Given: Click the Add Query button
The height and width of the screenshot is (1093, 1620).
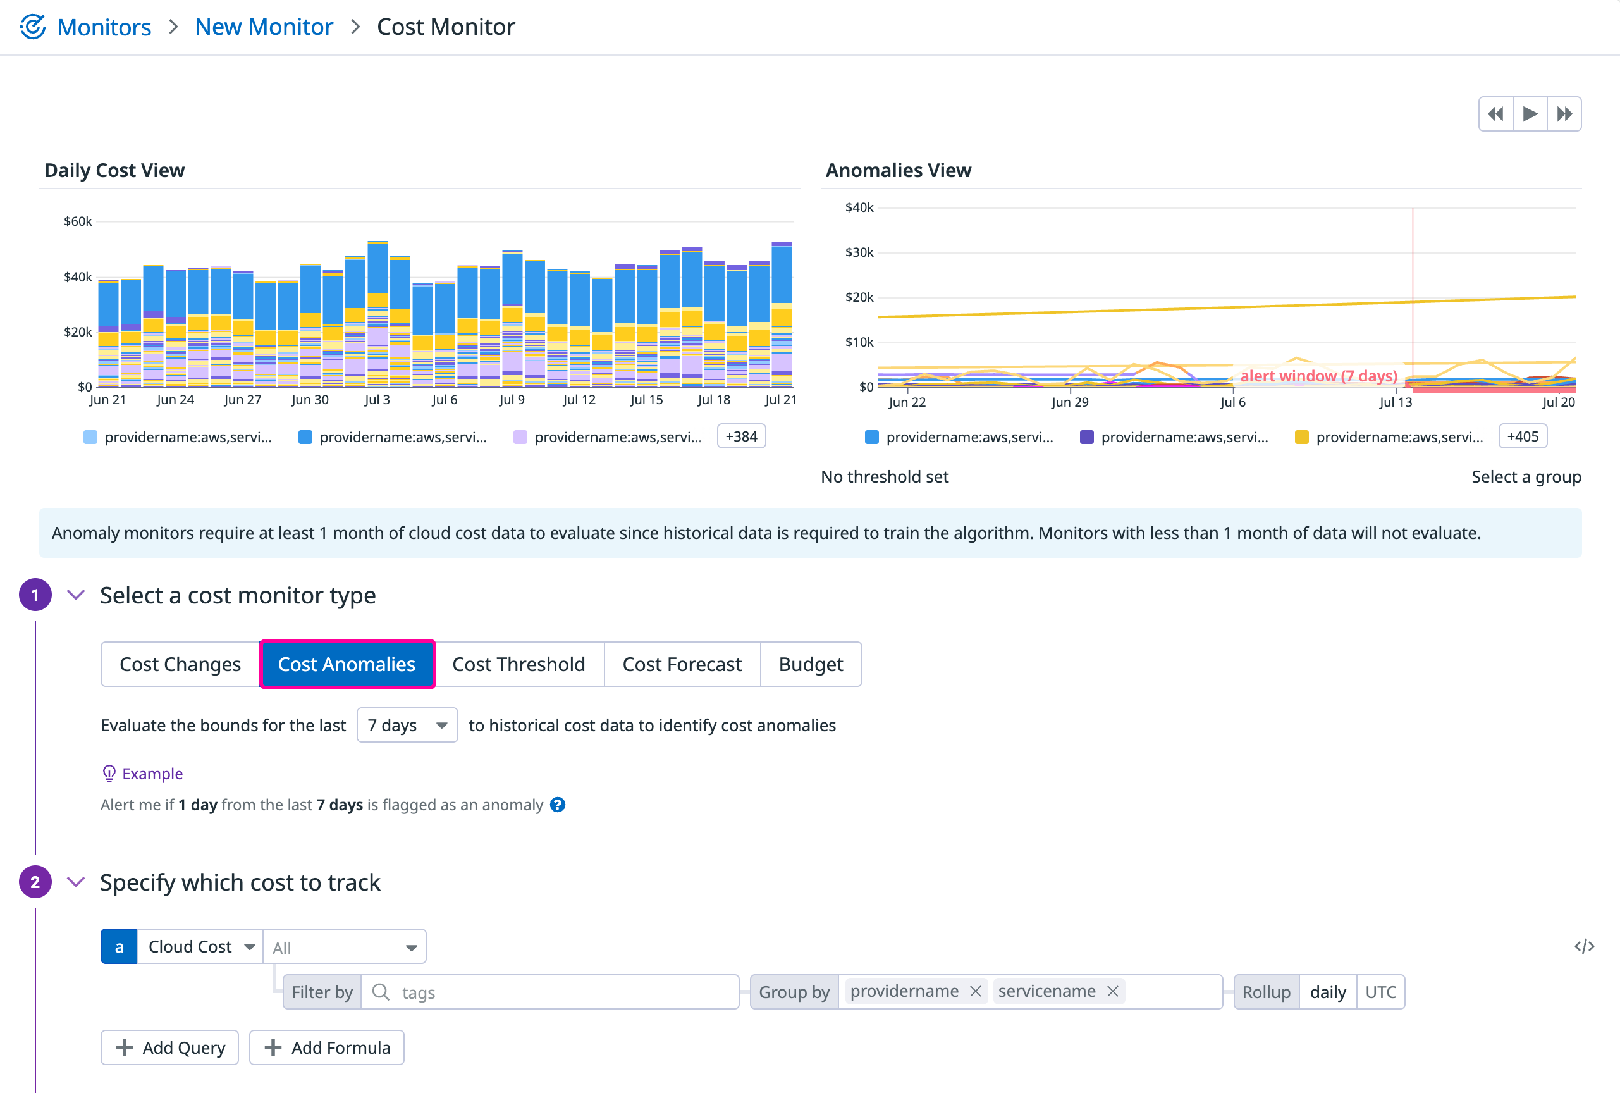Looking at the screenshot, I should (170, 1047).
